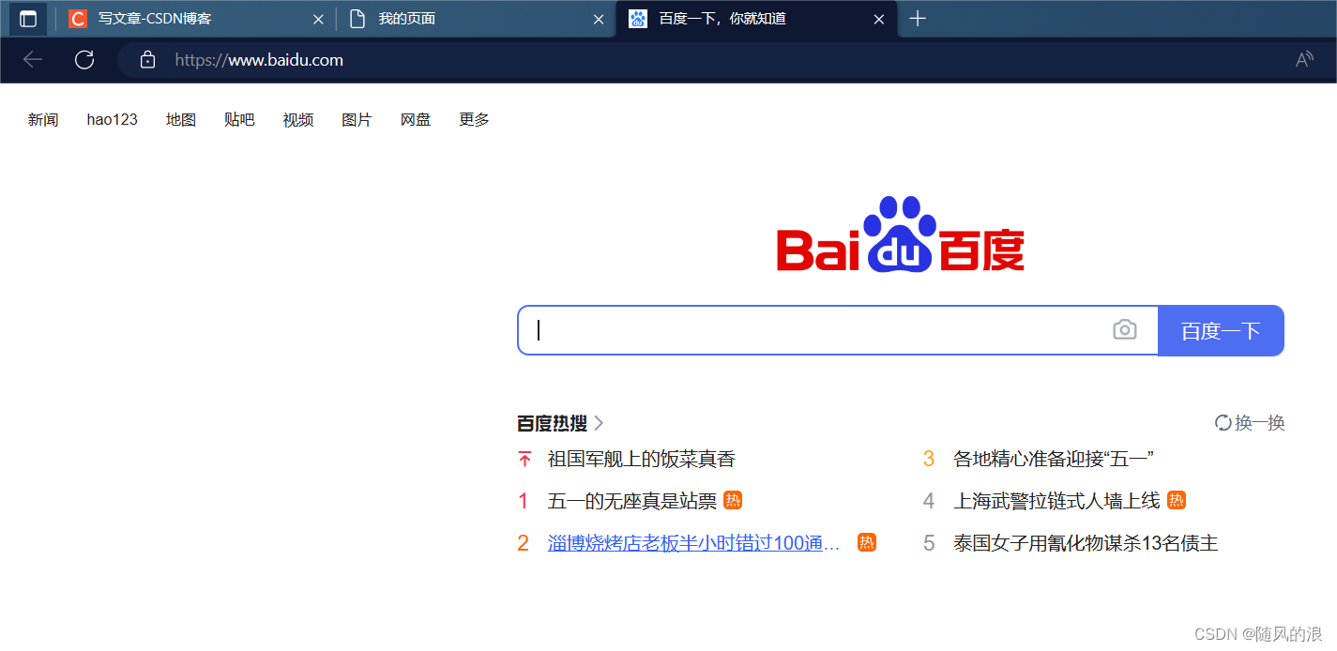Screen dimensions: 1337x651
Task: Click rank number 1 in hot list
Action: pos(524,501)
